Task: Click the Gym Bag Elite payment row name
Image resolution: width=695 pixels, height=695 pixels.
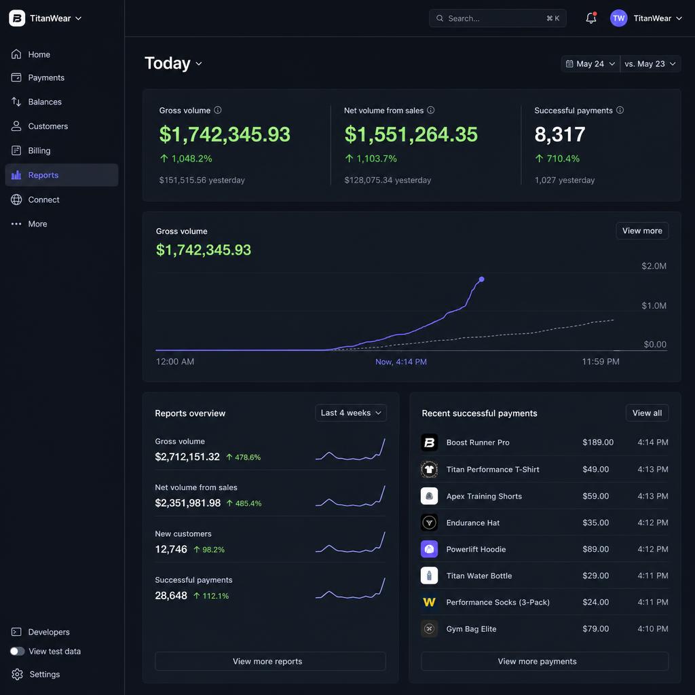Action: pos(471,628)
